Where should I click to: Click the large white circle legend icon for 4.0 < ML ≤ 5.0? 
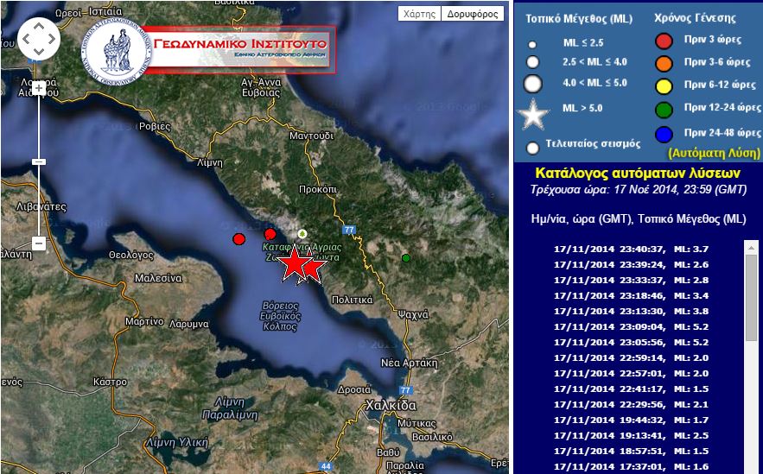click(533, 84)
